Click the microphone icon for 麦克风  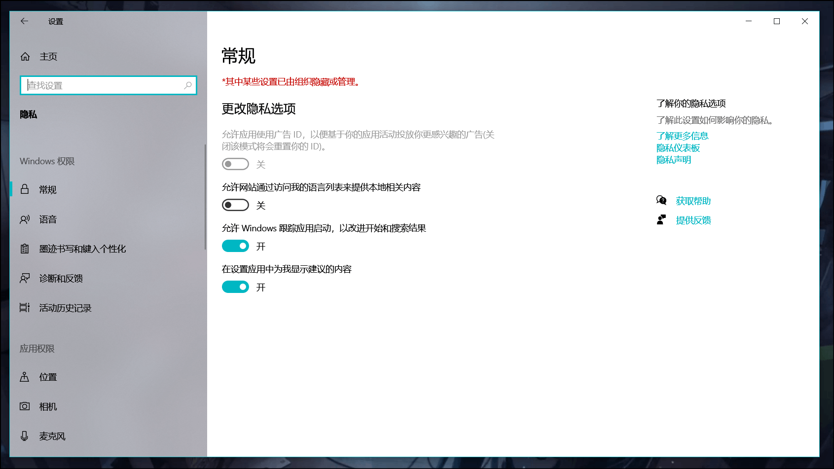click(x=24, y=436)
